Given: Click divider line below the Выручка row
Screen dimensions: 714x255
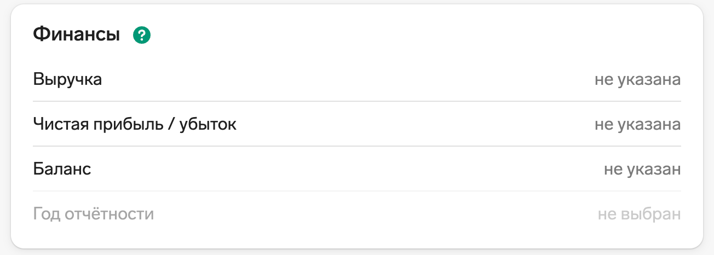Looking at the screenshot, I should tap(357, 101).
